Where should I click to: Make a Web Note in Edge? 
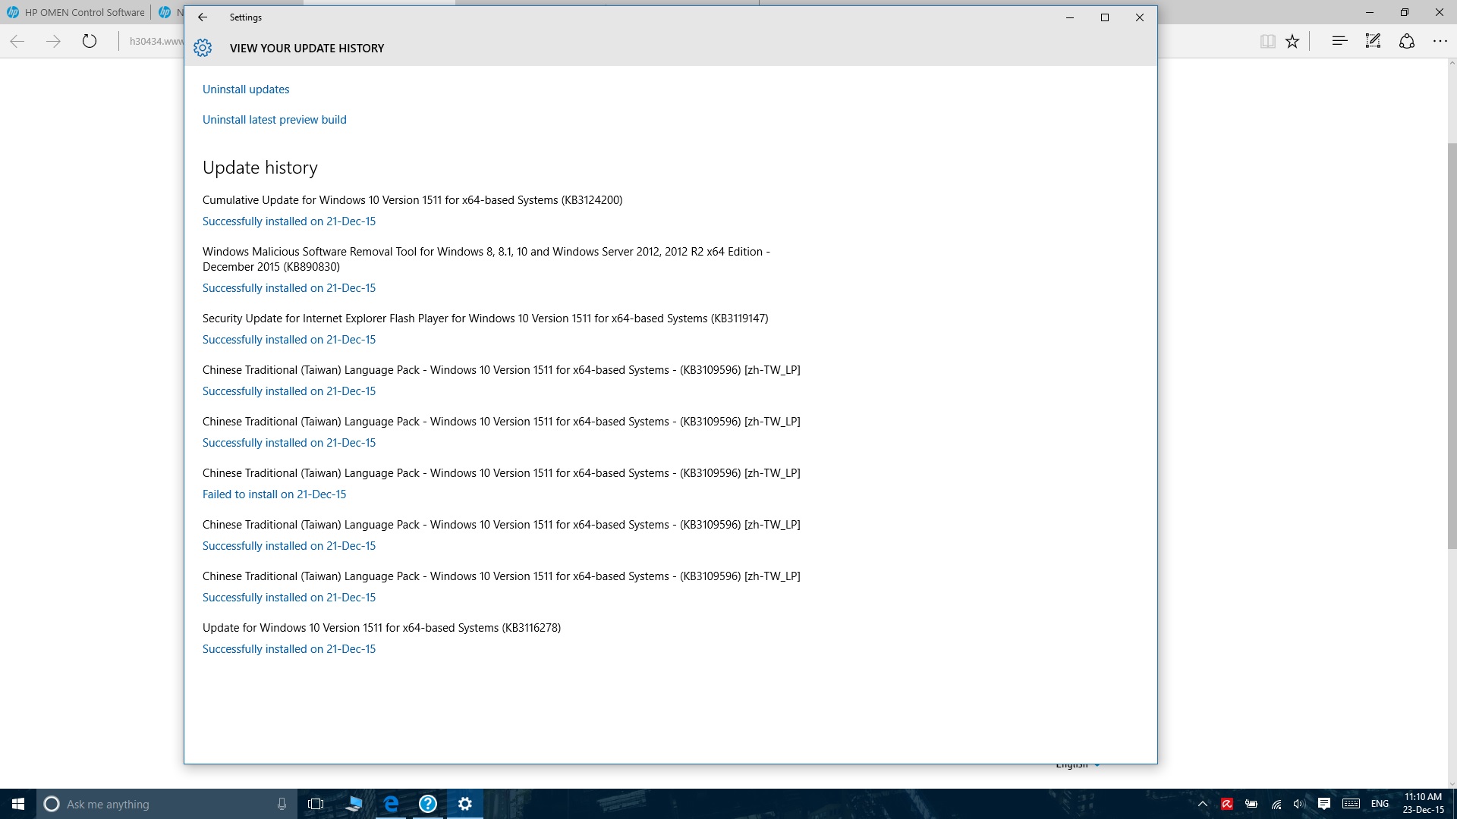tap(1373, 41)
